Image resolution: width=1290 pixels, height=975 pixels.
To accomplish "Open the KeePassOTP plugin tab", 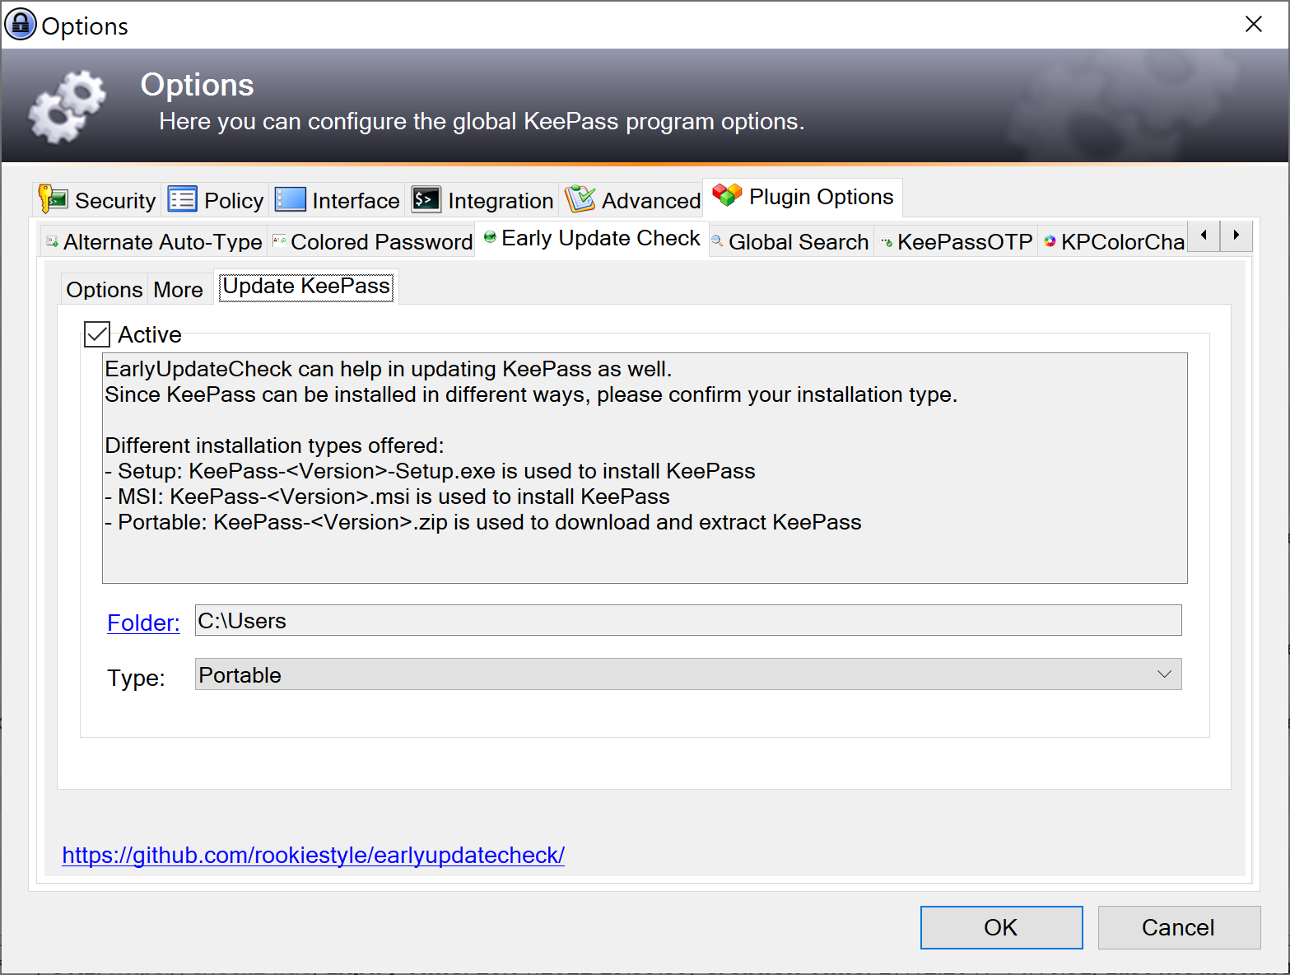I will tap(957, 242).
